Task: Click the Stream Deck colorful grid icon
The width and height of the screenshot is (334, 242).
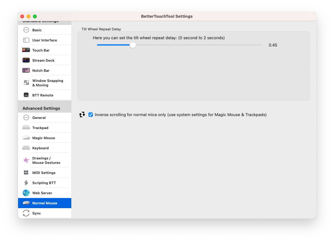Action: coord(26,60)
